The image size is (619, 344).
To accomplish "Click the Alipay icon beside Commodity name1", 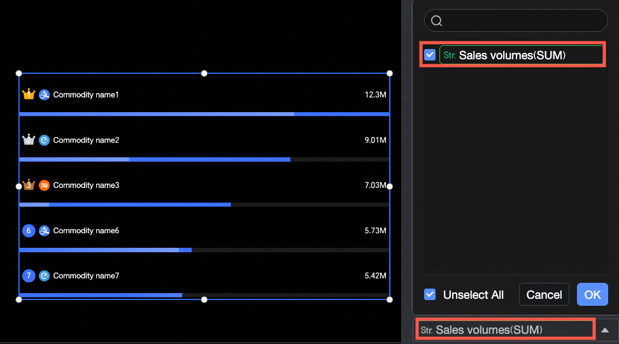I will [44, 95].
